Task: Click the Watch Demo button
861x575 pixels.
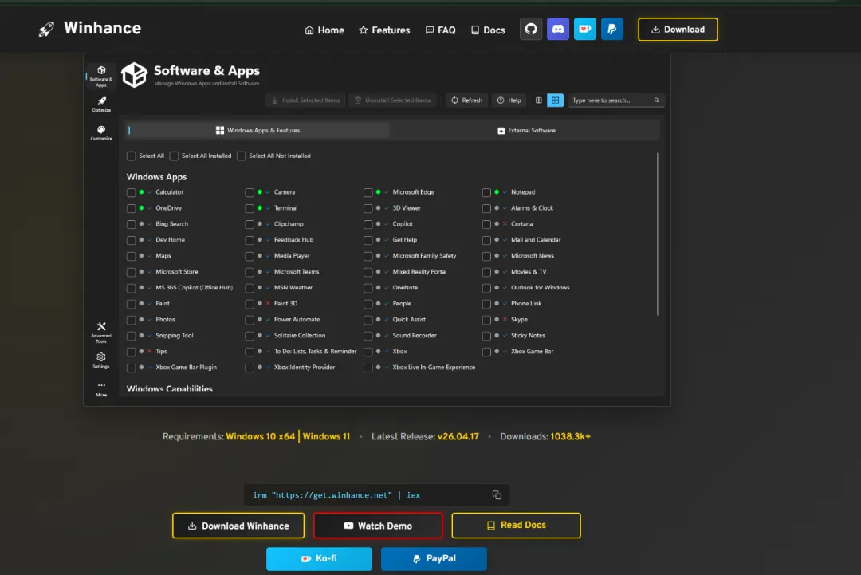Action: tap(378, 526)
